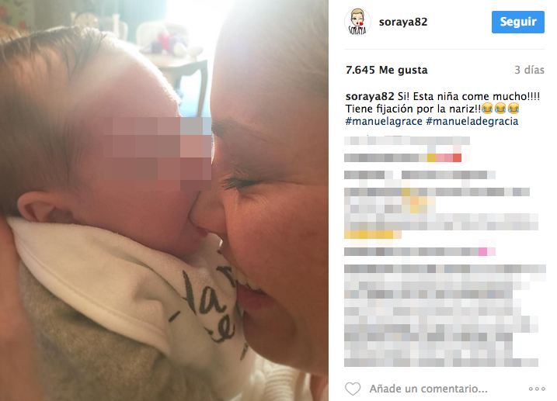Open the #manueladegracia hashtag
Screen dimensions: 557x401
[472, 121]
